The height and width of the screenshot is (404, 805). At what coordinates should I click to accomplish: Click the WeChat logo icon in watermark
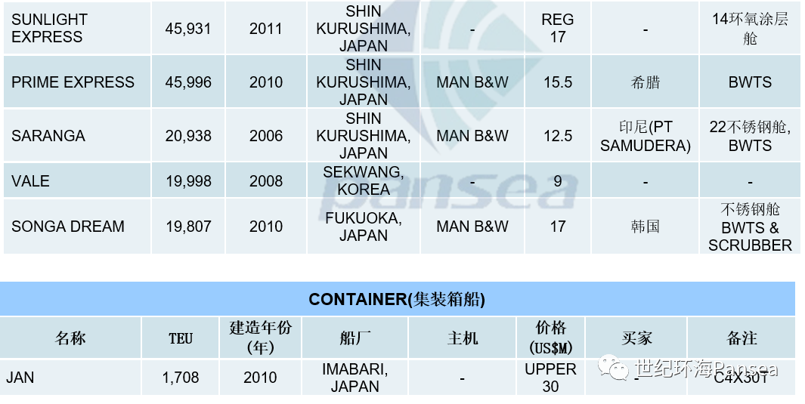(x=613, y=369)
